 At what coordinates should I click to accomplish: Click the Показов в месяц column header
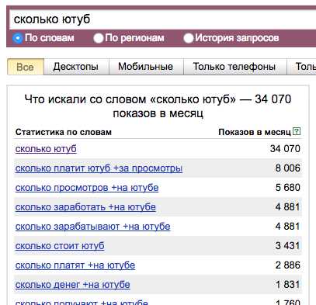pyautogui.click(x=255, y=132)
